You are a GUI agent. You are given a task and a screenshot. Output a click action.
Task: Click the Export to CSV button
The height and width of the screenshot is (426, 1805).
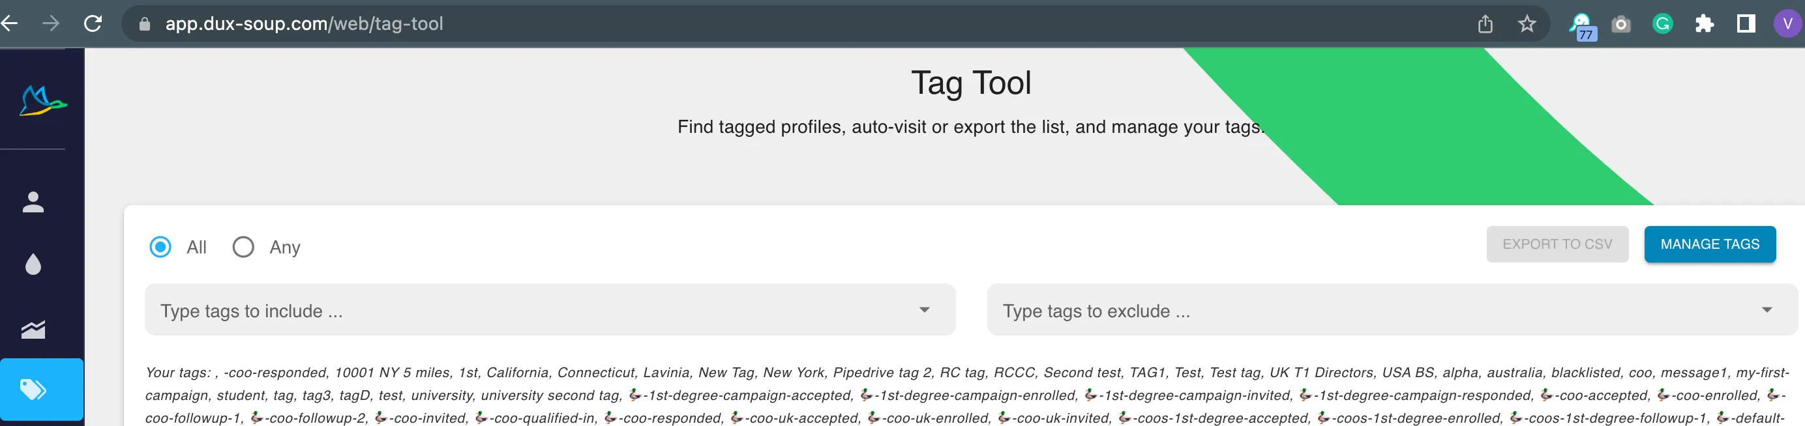tap(1557, 244)
